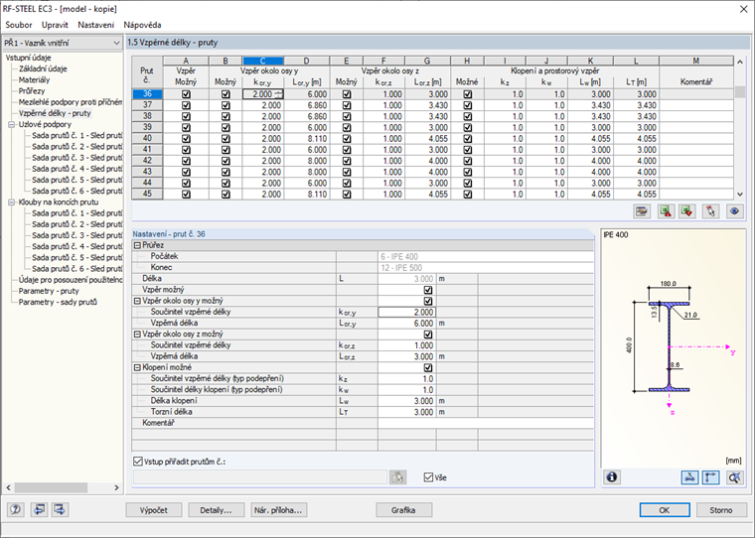Click the eye view-mode icon
This screenshot has width=755, height=538.
tap(734, 211)
